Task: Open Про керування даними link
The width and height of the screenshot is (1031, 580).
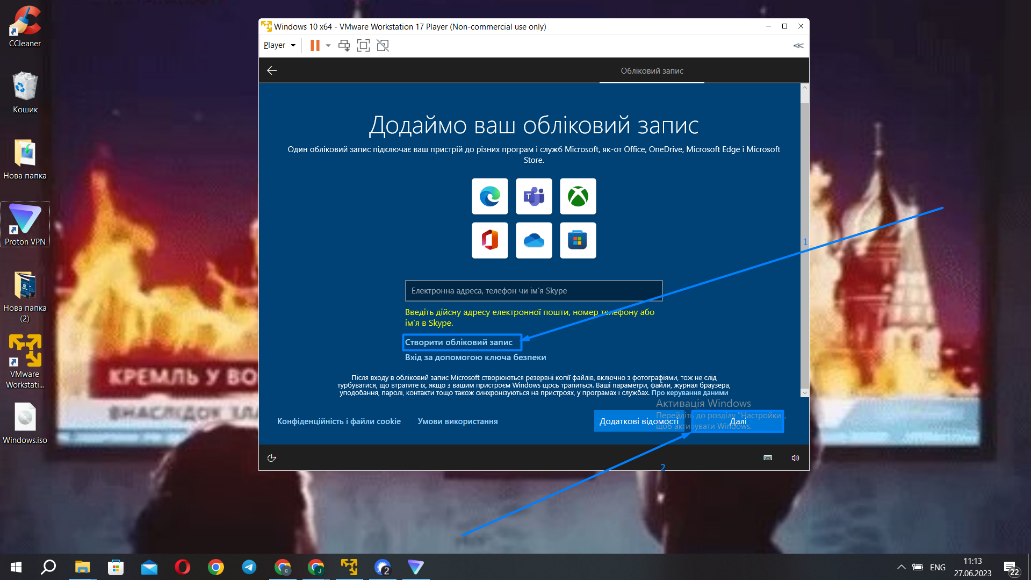Action: click(x=690, y=393)
